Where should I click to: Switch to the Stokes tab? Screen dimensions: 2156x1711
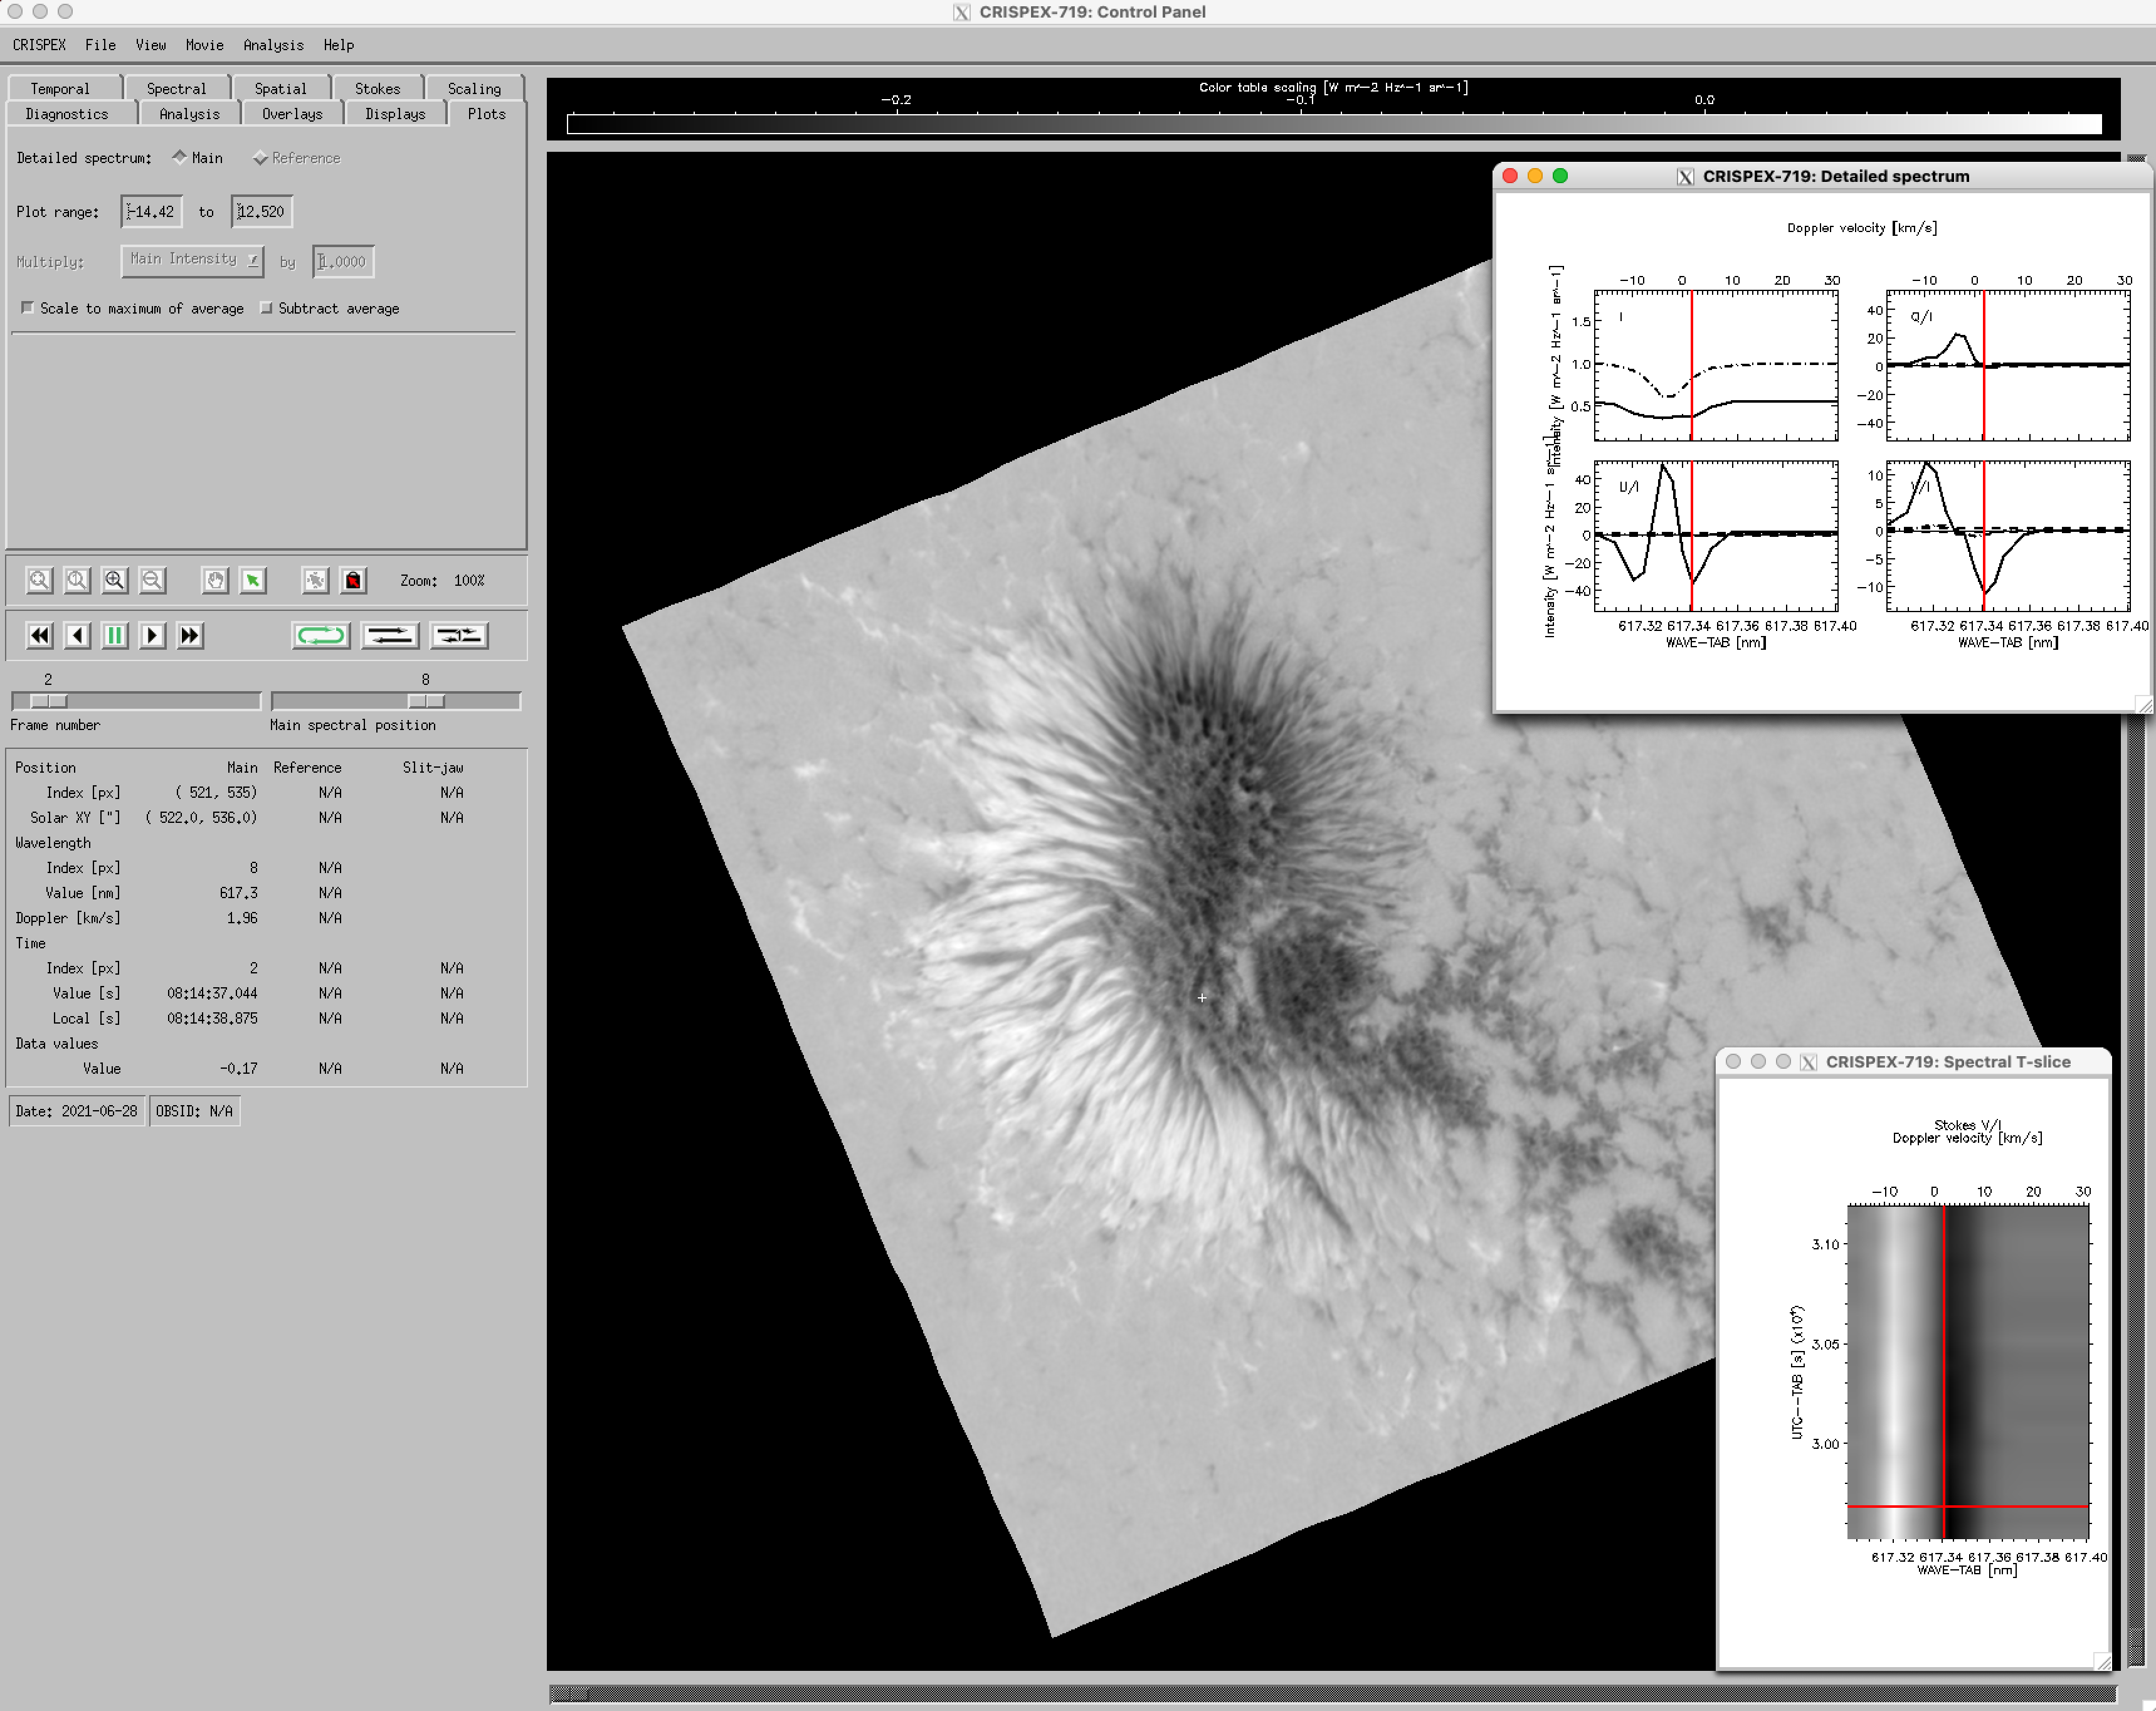click(x=377, y=88)
